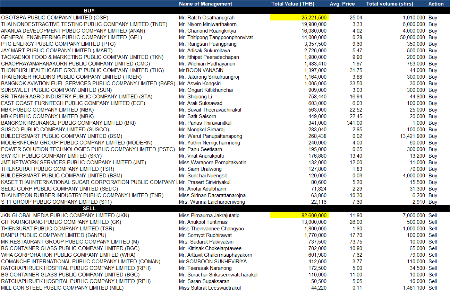Select JMT NETWORK SERVICES (JMT) cell
Image resolution: width=450 pixels, height=291 pixels.
[74, 162]
